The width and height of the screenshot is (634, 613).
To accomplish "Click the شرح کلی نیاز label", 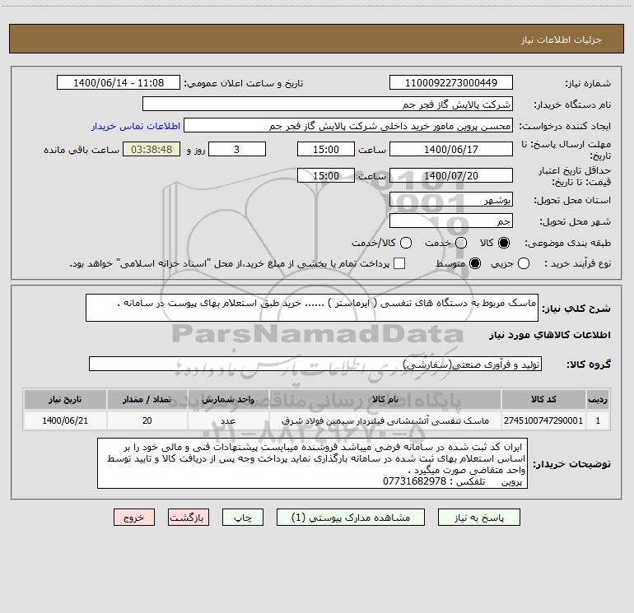I will click(576, 309).
